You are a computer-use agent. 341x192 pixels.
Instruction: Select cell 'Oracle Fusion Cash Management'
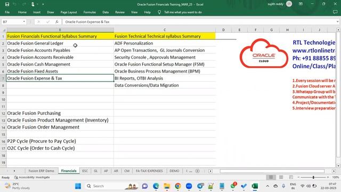60,64
